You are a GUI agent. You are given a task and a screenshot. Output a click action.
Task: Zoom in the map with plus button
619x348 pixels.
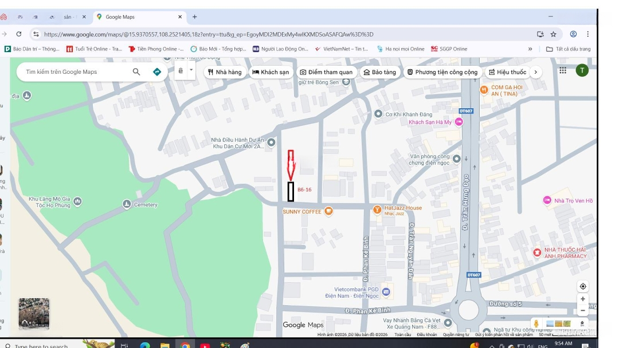click(x=583, y=299)
